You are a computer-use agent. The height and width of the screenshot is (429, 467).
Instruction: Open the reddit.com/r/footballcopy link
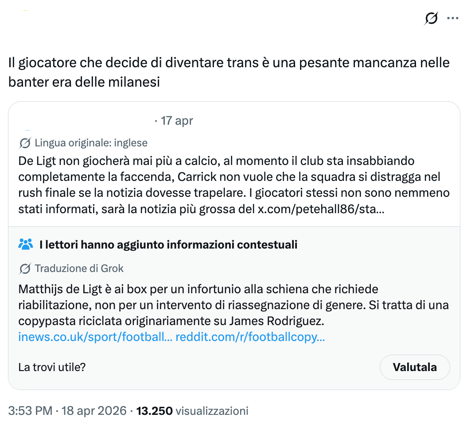coord(250,337)
